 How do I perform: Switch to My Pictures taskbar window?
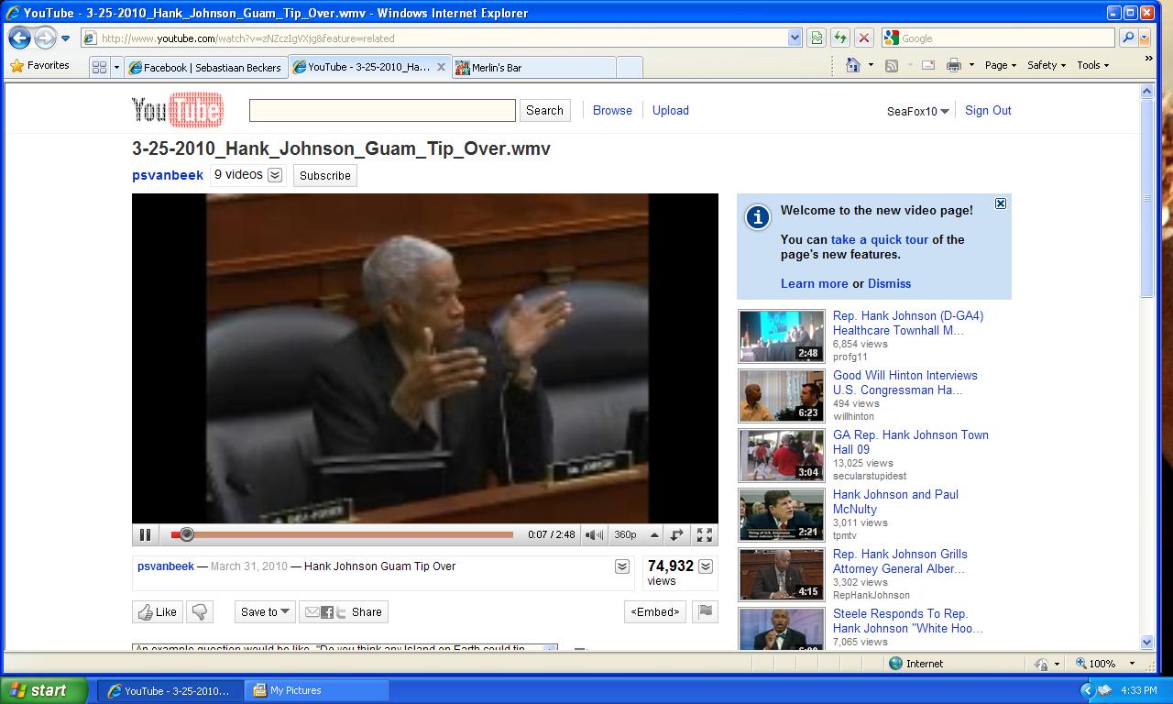318,690
